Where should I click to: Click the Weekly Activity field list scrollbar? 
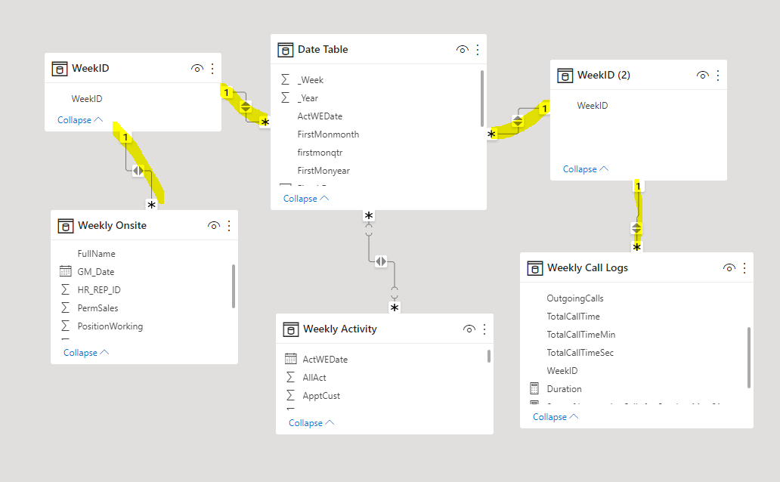489,356
